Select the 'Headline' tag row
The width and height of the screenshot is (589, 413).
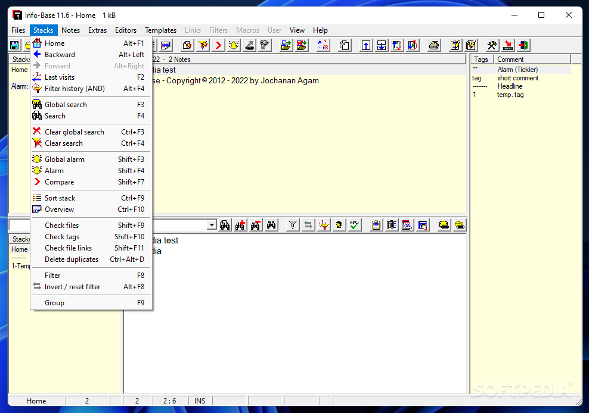click(521, 86)
